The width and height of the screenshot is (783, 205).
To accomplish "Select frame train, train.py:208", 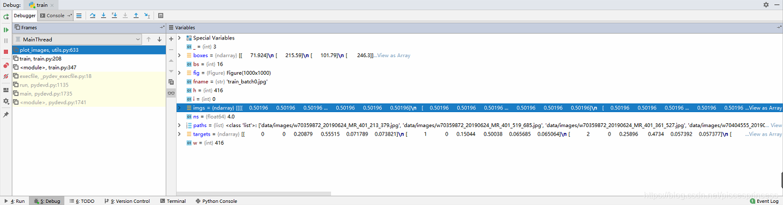I will (89, 59).
